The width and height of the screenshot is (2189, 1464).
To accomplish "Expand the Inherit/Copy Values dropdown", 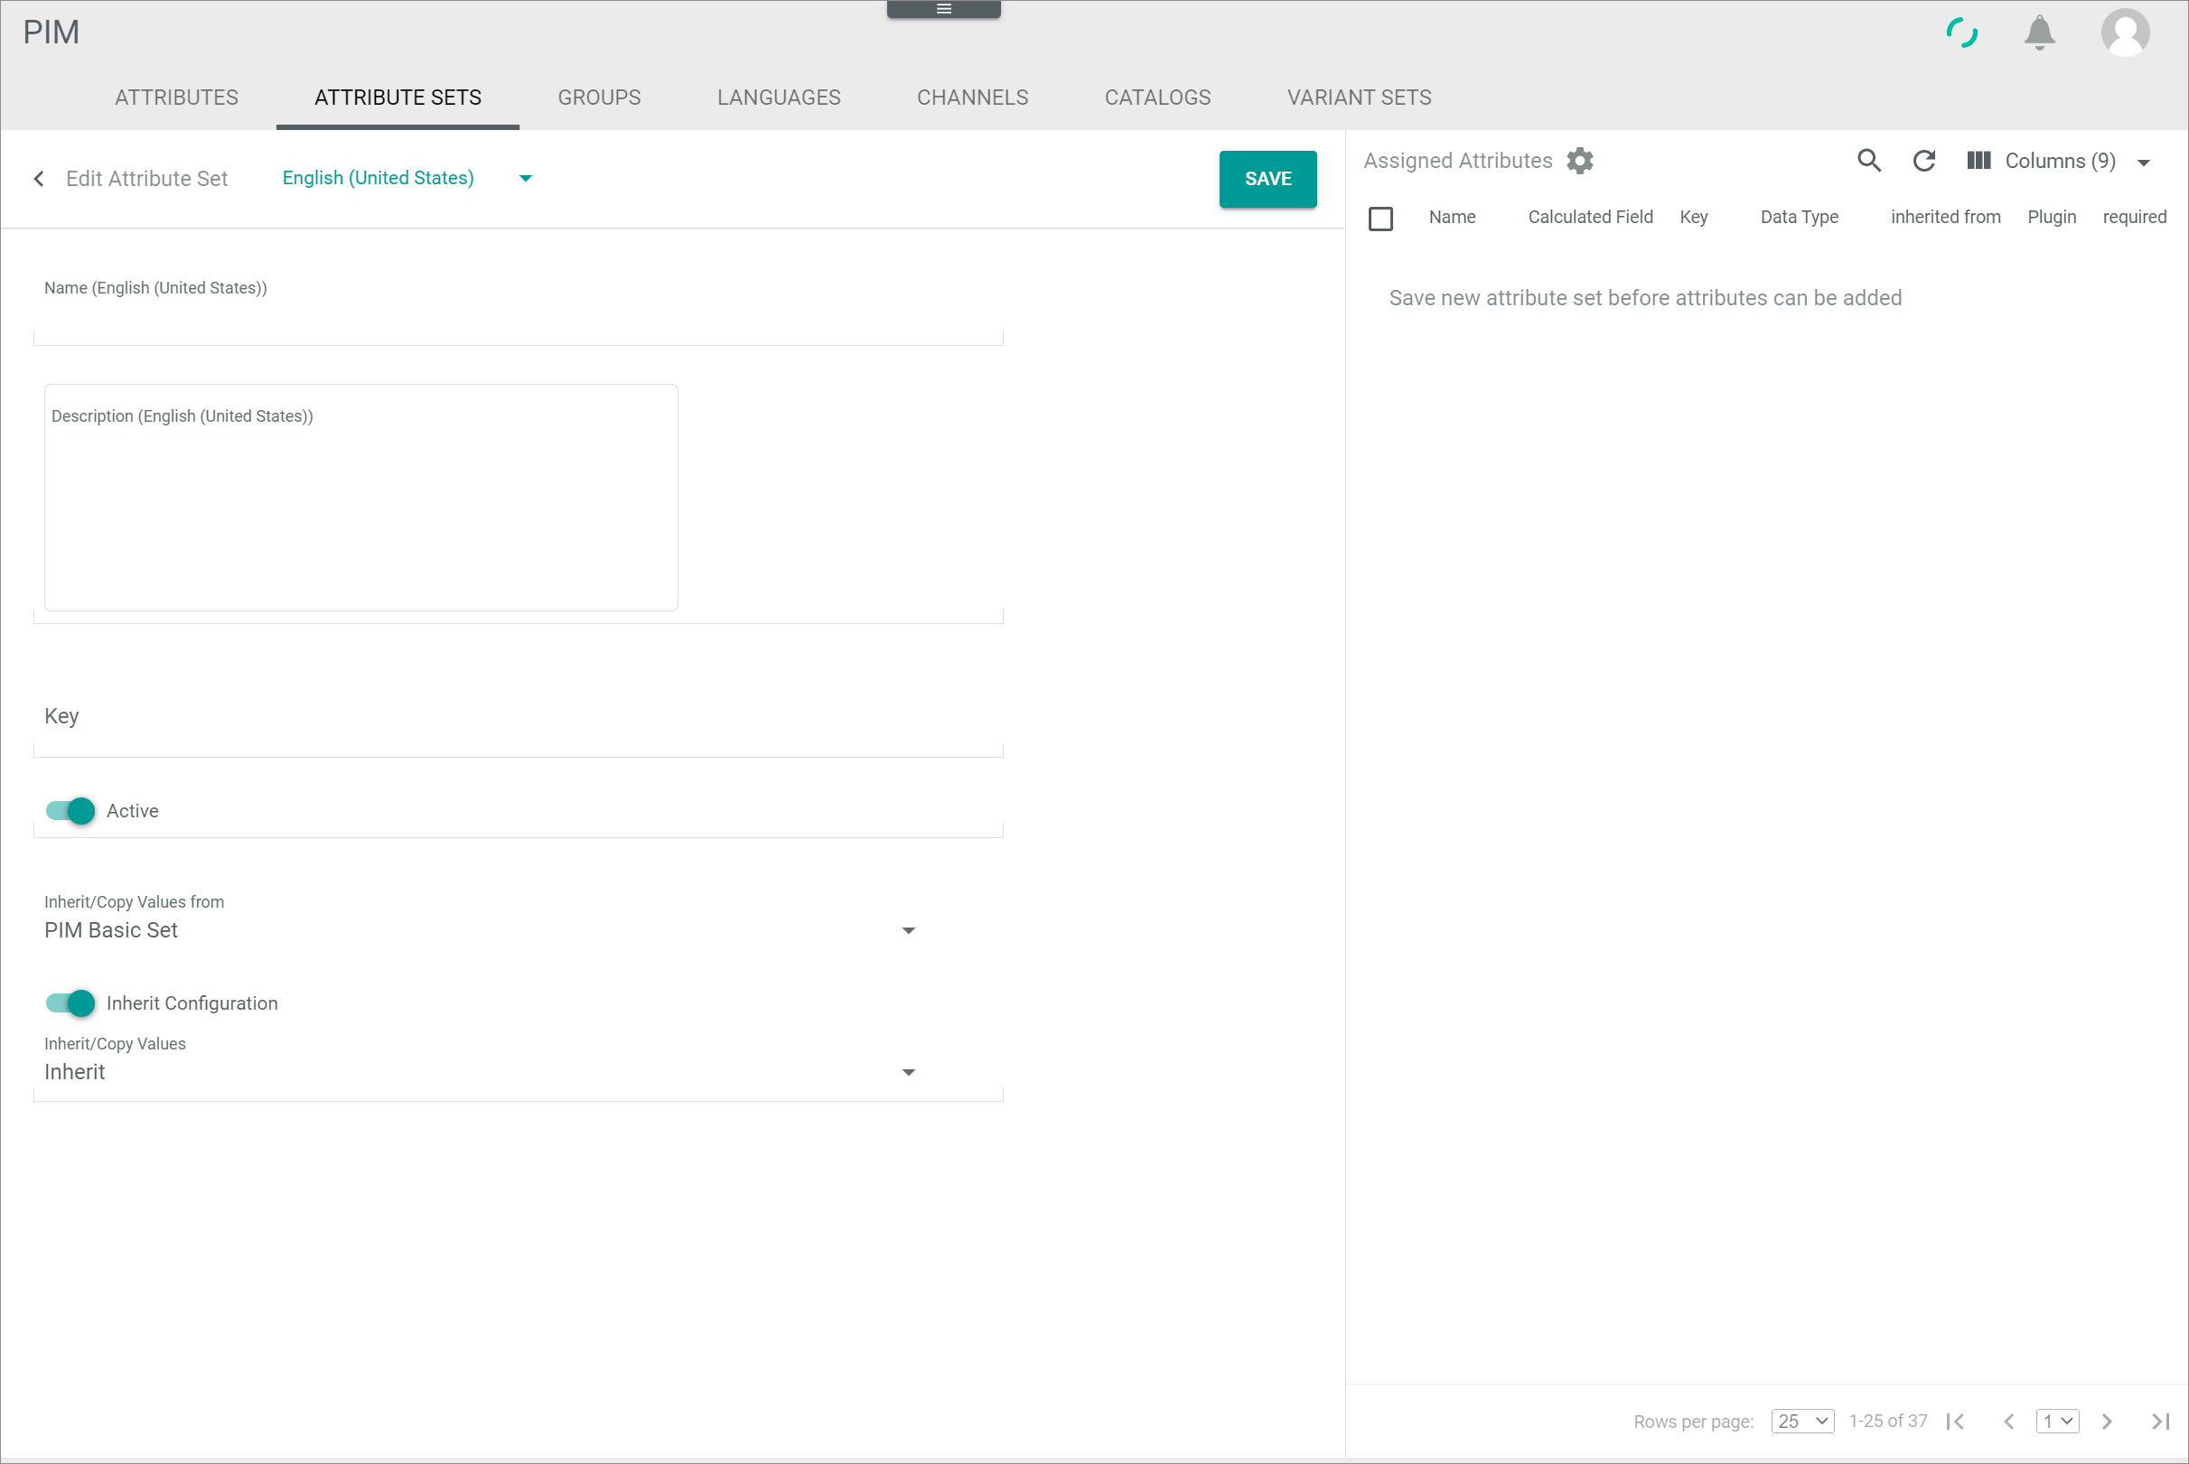I will pos(910,1074).
